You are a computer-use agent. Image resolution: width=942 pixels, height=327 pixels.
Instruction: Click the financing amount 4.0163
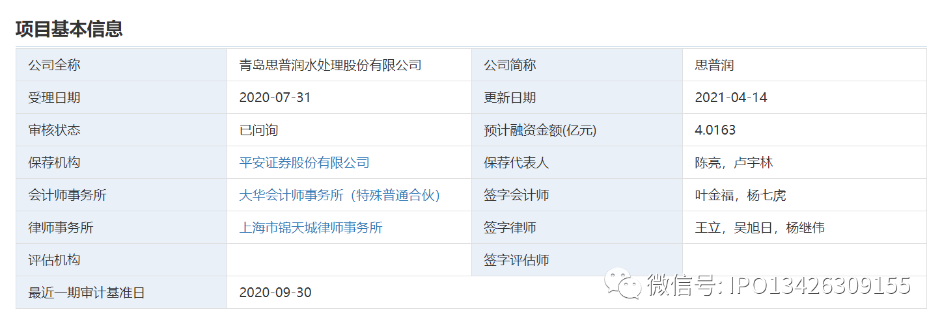coord(715,130)
